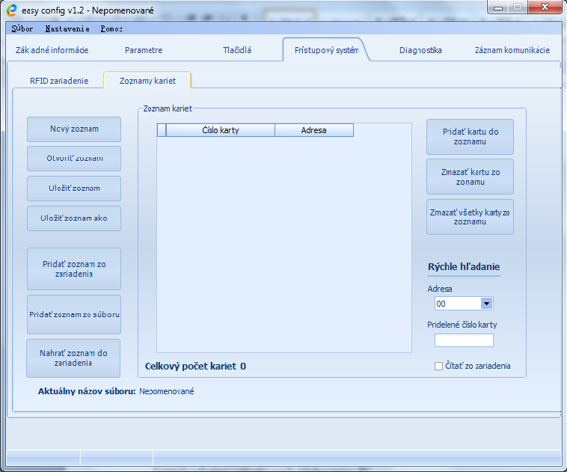Click the Adresa column header in table
This screenshot has width=567, height=472.
314,130
